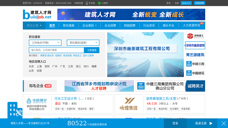Open the 行业资讯 nav item
Screen dimensions: 228x128
(x=149, y=26)
